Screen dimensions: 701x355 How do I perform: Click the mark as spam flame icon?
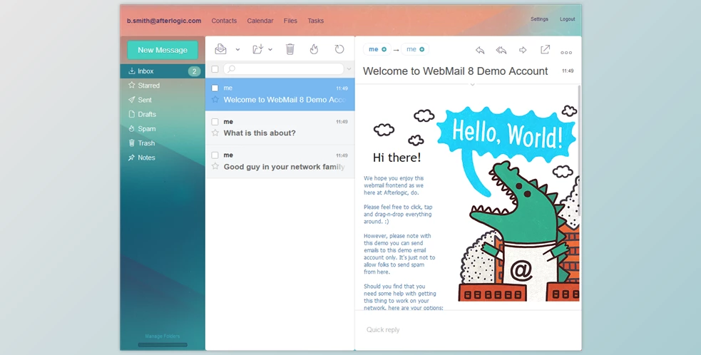[314, 49]
